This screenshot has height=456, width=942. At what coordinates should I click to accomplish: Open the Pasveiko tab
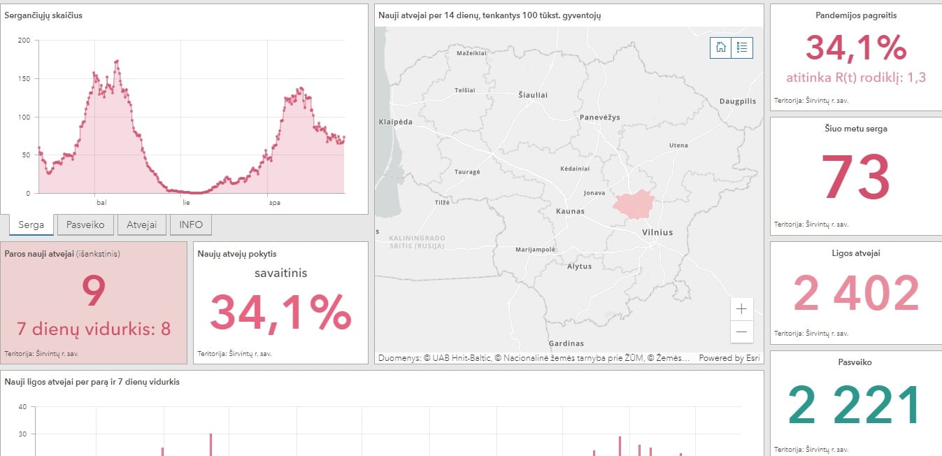[85, 225]
